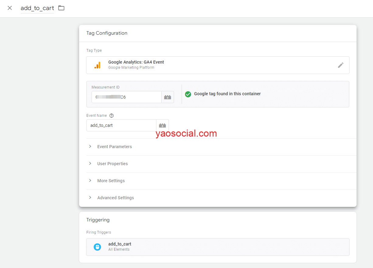Close the add_to_cart tag editor
The image size is (373, 268).
coord(10,8)
